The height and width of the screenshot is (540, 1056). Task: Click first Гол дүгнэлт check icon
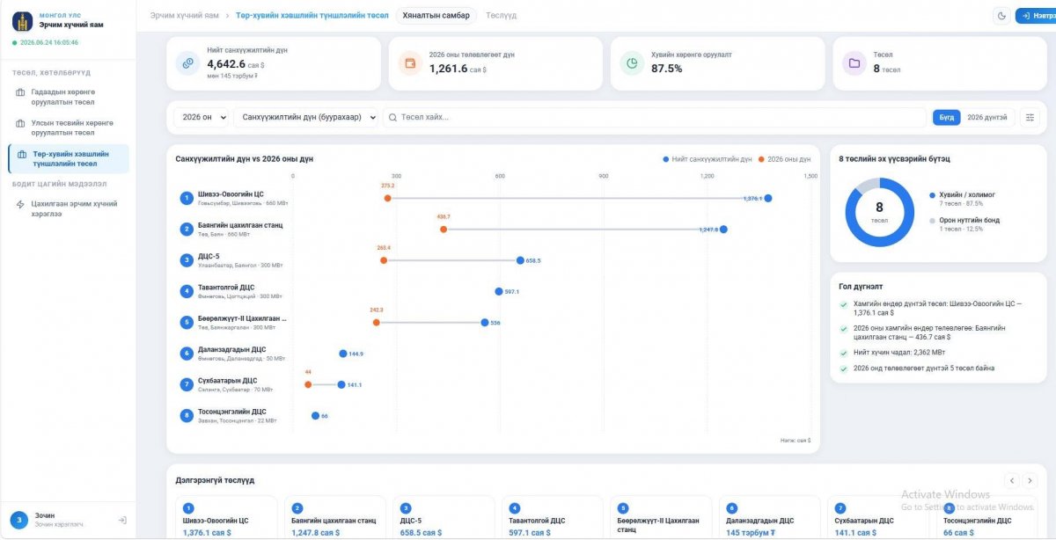tap(844, 304)
